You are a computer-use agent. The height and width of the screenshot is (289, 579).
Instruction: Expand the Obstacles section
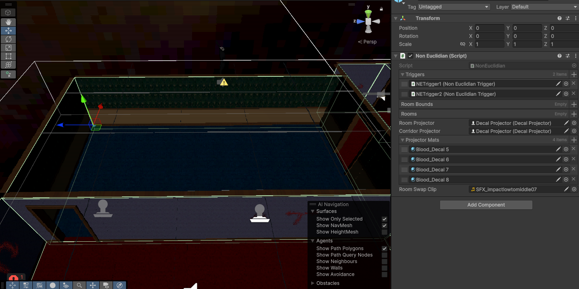pyautogui.click(x=312, y=283)
